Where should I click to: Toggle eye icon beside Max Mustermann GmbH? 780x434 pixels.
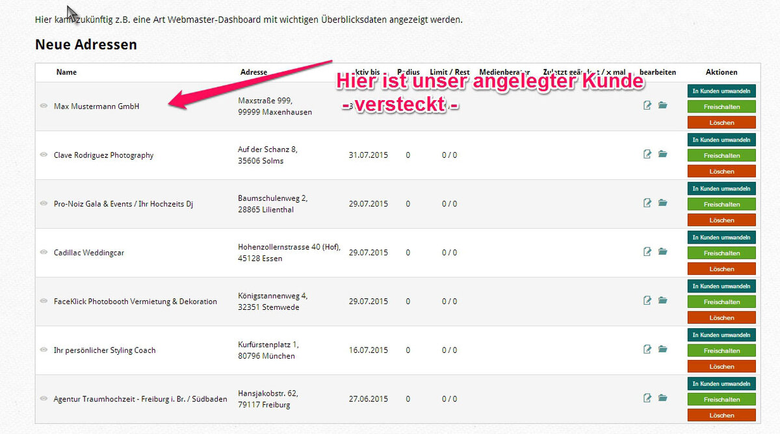pyautogui.click(x=44, y=106)
